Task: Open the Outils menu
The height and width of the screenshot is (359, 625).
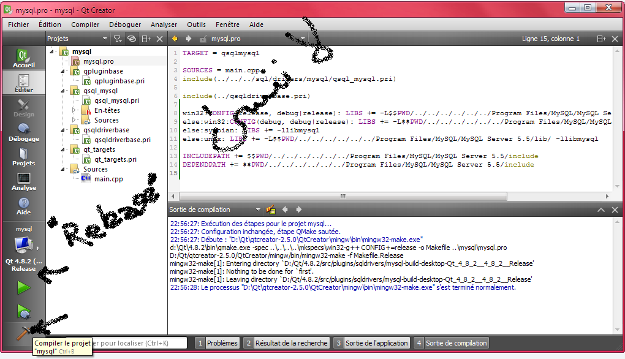Action: coord(197,25)
